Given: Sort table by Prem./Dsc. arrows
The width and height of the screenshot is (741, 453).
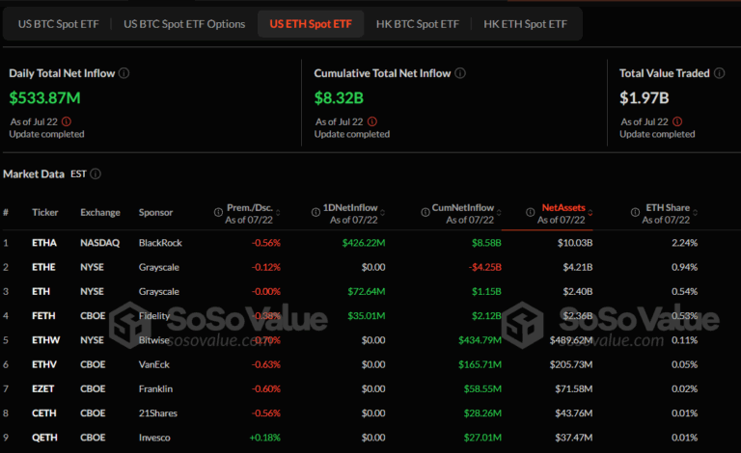Looking at the screenshot, I should click(x=278, y=213).
